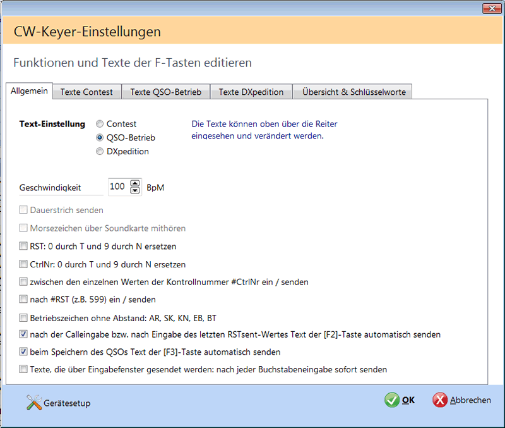This screenshot has height=428, width=505.
Task: Click the Text-Einstellung heading
Action: [x=52, y=124]
